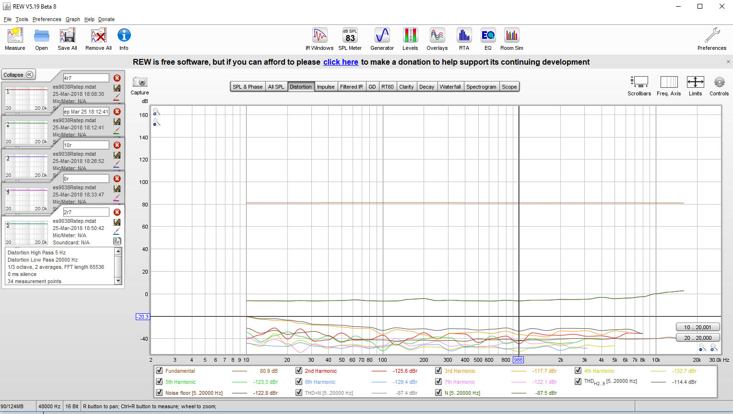Toggle graph Scrollbars icon

point(639,82)
